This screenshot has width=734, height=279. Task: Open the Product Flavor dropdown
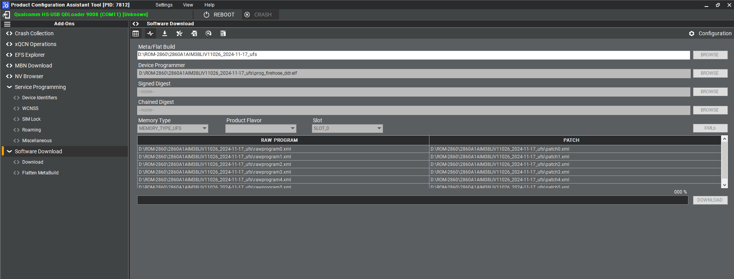261,128
